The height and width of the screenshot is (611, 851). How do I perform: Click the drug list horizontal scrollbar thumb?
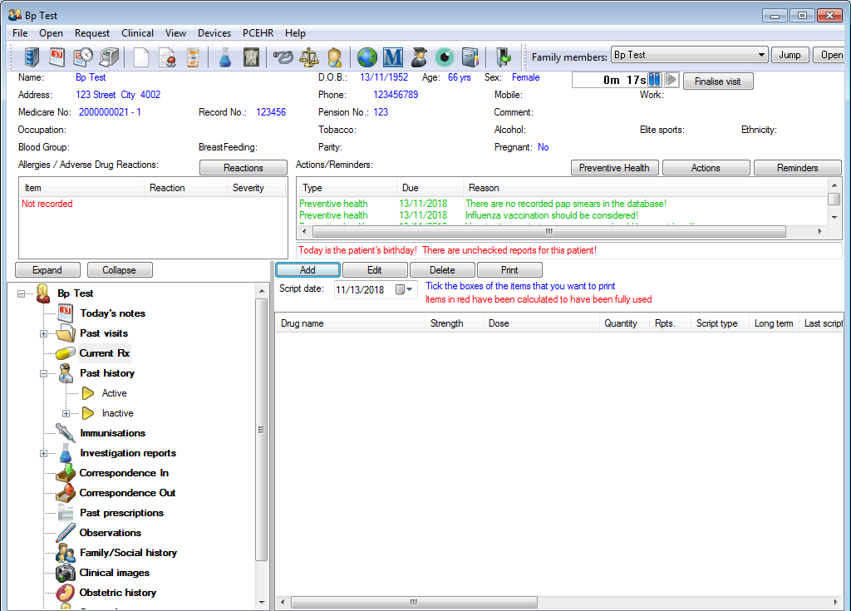[414, 603]
